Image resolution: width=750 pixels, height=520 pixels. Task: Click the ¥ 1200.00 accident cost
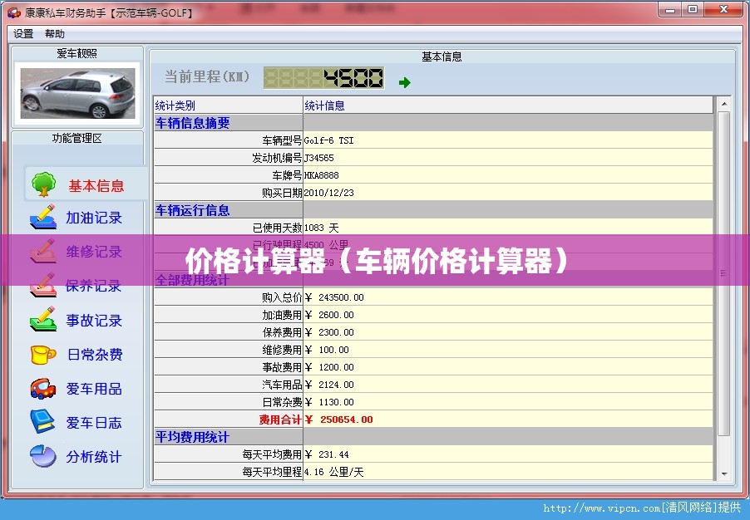329,367
